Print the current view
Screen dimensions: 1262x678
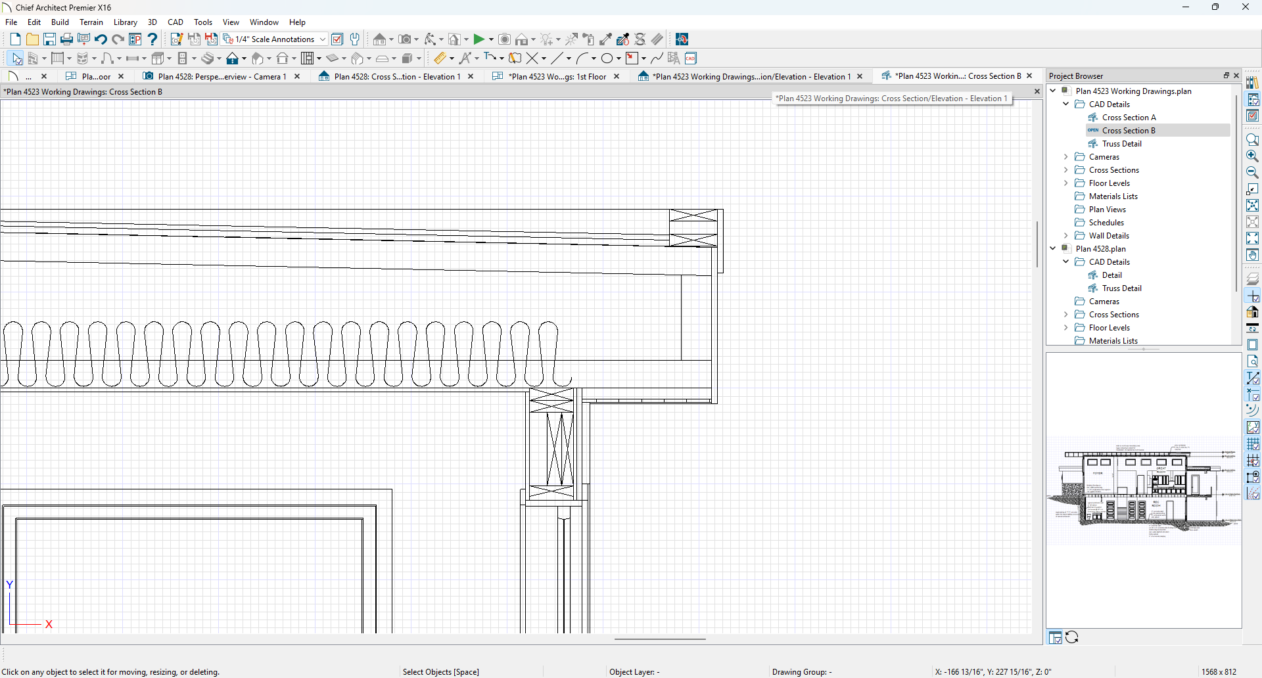point(66,39)
